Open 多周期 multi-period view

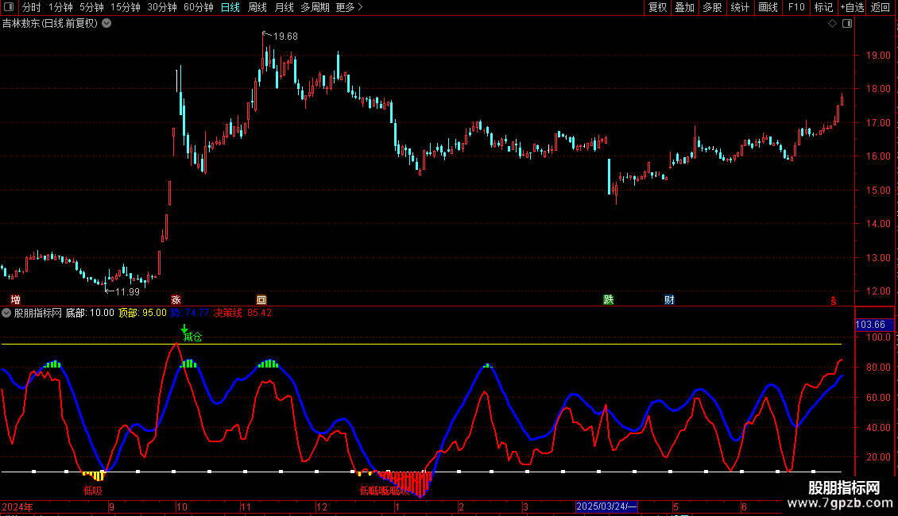[x=315, y=7]
